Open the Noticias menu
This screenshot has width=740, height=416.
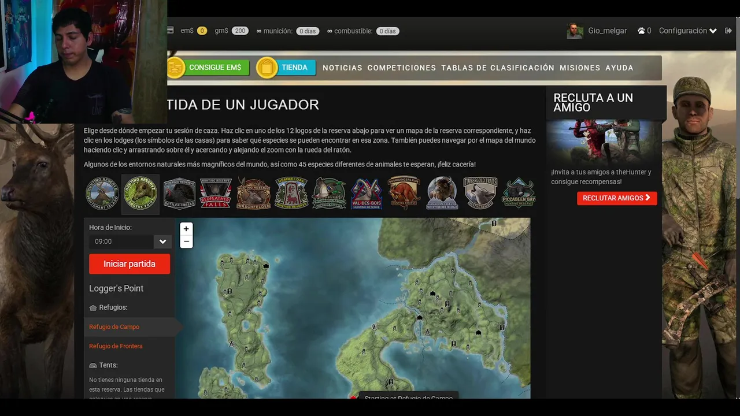[342, 68]
